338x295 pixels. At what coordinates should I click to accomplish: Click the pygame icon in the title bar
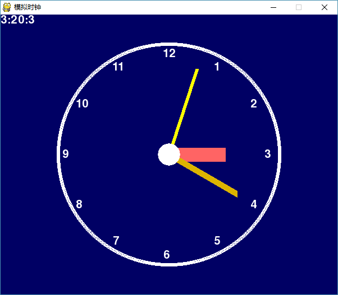click(x=7, y=7)
